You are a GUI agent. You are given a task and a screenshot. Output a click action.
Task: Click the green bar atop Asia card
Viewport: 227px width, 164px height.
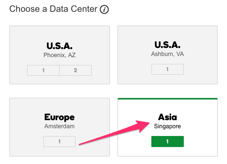[x=168, y=99]
